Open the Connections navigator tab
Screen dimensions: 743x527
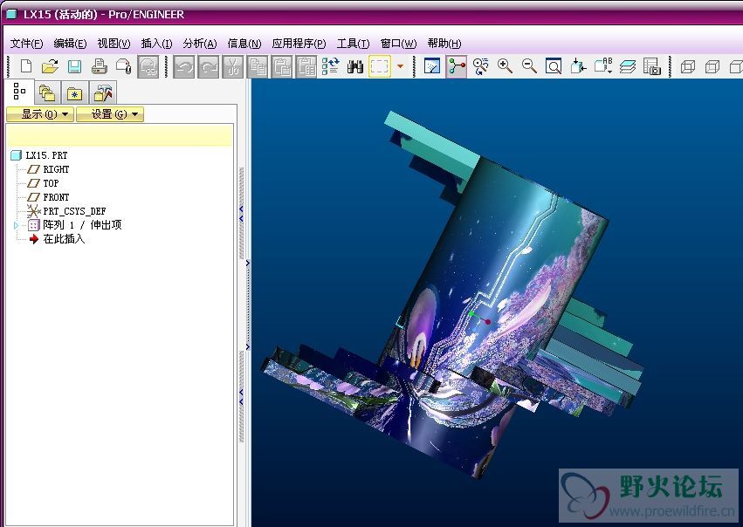pos(103,92)
